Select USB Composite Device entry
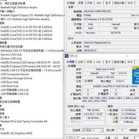 tap(15, 74)
